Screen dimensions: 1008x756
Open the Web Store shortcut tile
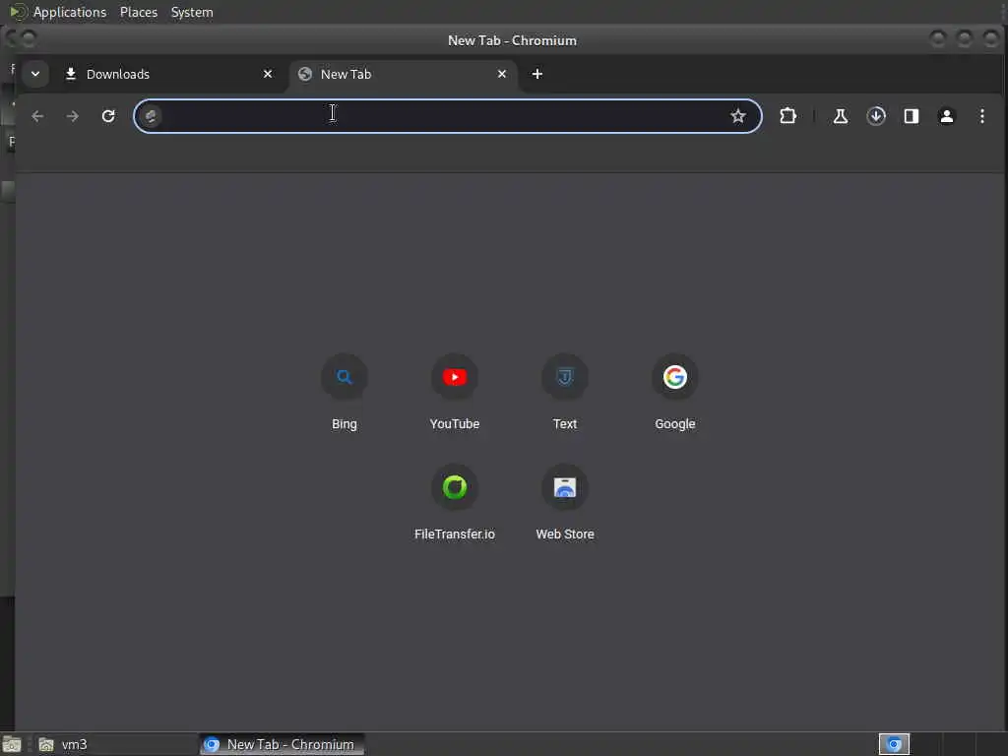[x=564, y=503]
